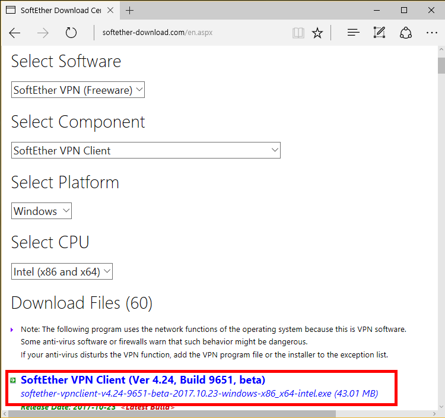This screenshot has width=445, height=418.
Task: Make a web note with pen icon
Action: (380, 33)
